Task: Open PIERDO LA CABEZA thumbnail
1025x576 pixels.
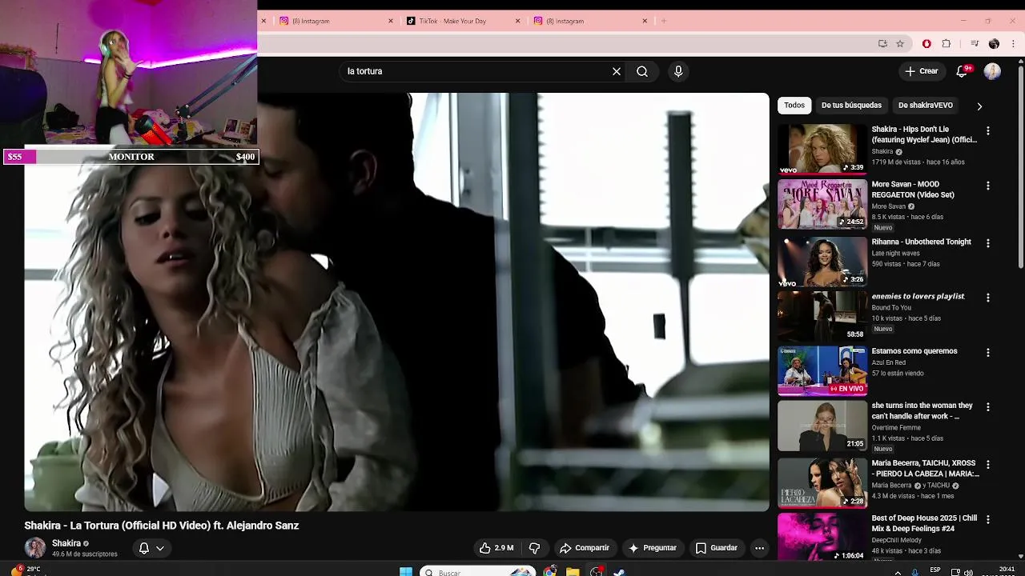Action: 822,483
